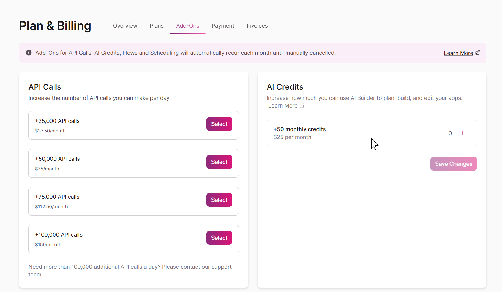Select the +100,000 API calls add-on
Image resolution: width=502 pixels, height=292 pixels.
click(219, 238)
